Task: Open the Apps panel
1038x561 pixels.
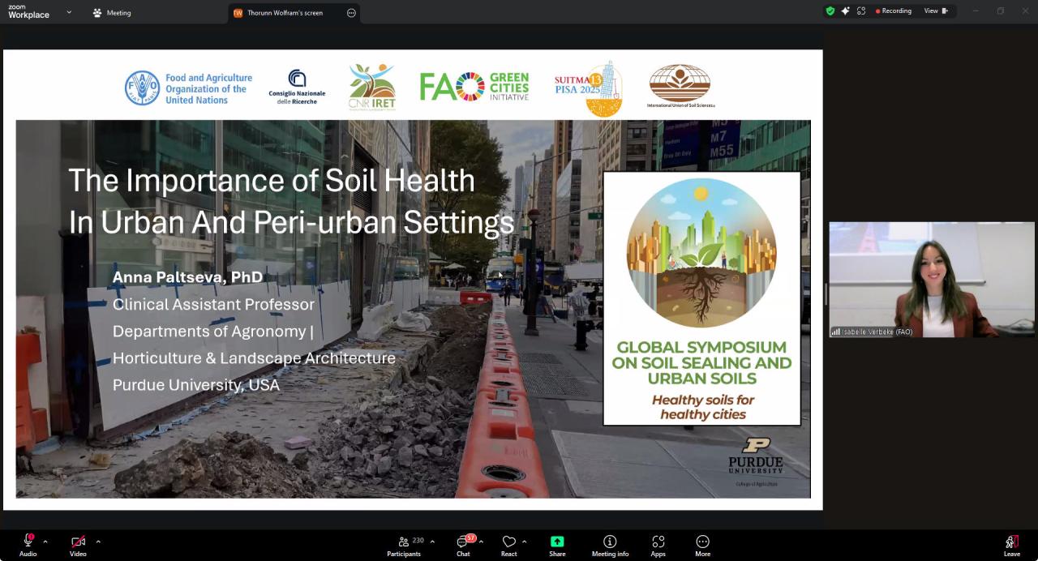Action: (x=658, y=543)
